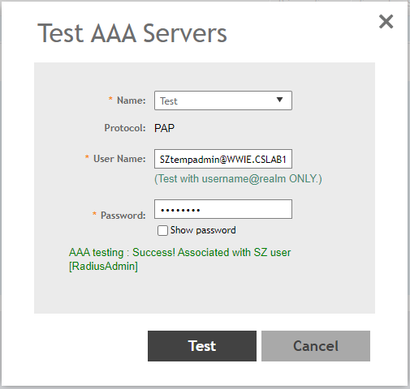Screen dimensions: 410x389
Task: Click the Password field label
Action: (x=123, y=216)
